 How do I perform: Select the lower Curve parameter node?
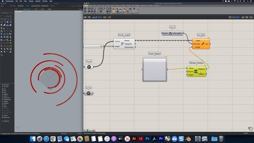coord(89,93)
